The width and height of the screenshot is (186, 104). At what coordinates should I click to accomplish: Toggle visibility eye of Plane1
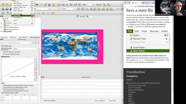point(1,25)
